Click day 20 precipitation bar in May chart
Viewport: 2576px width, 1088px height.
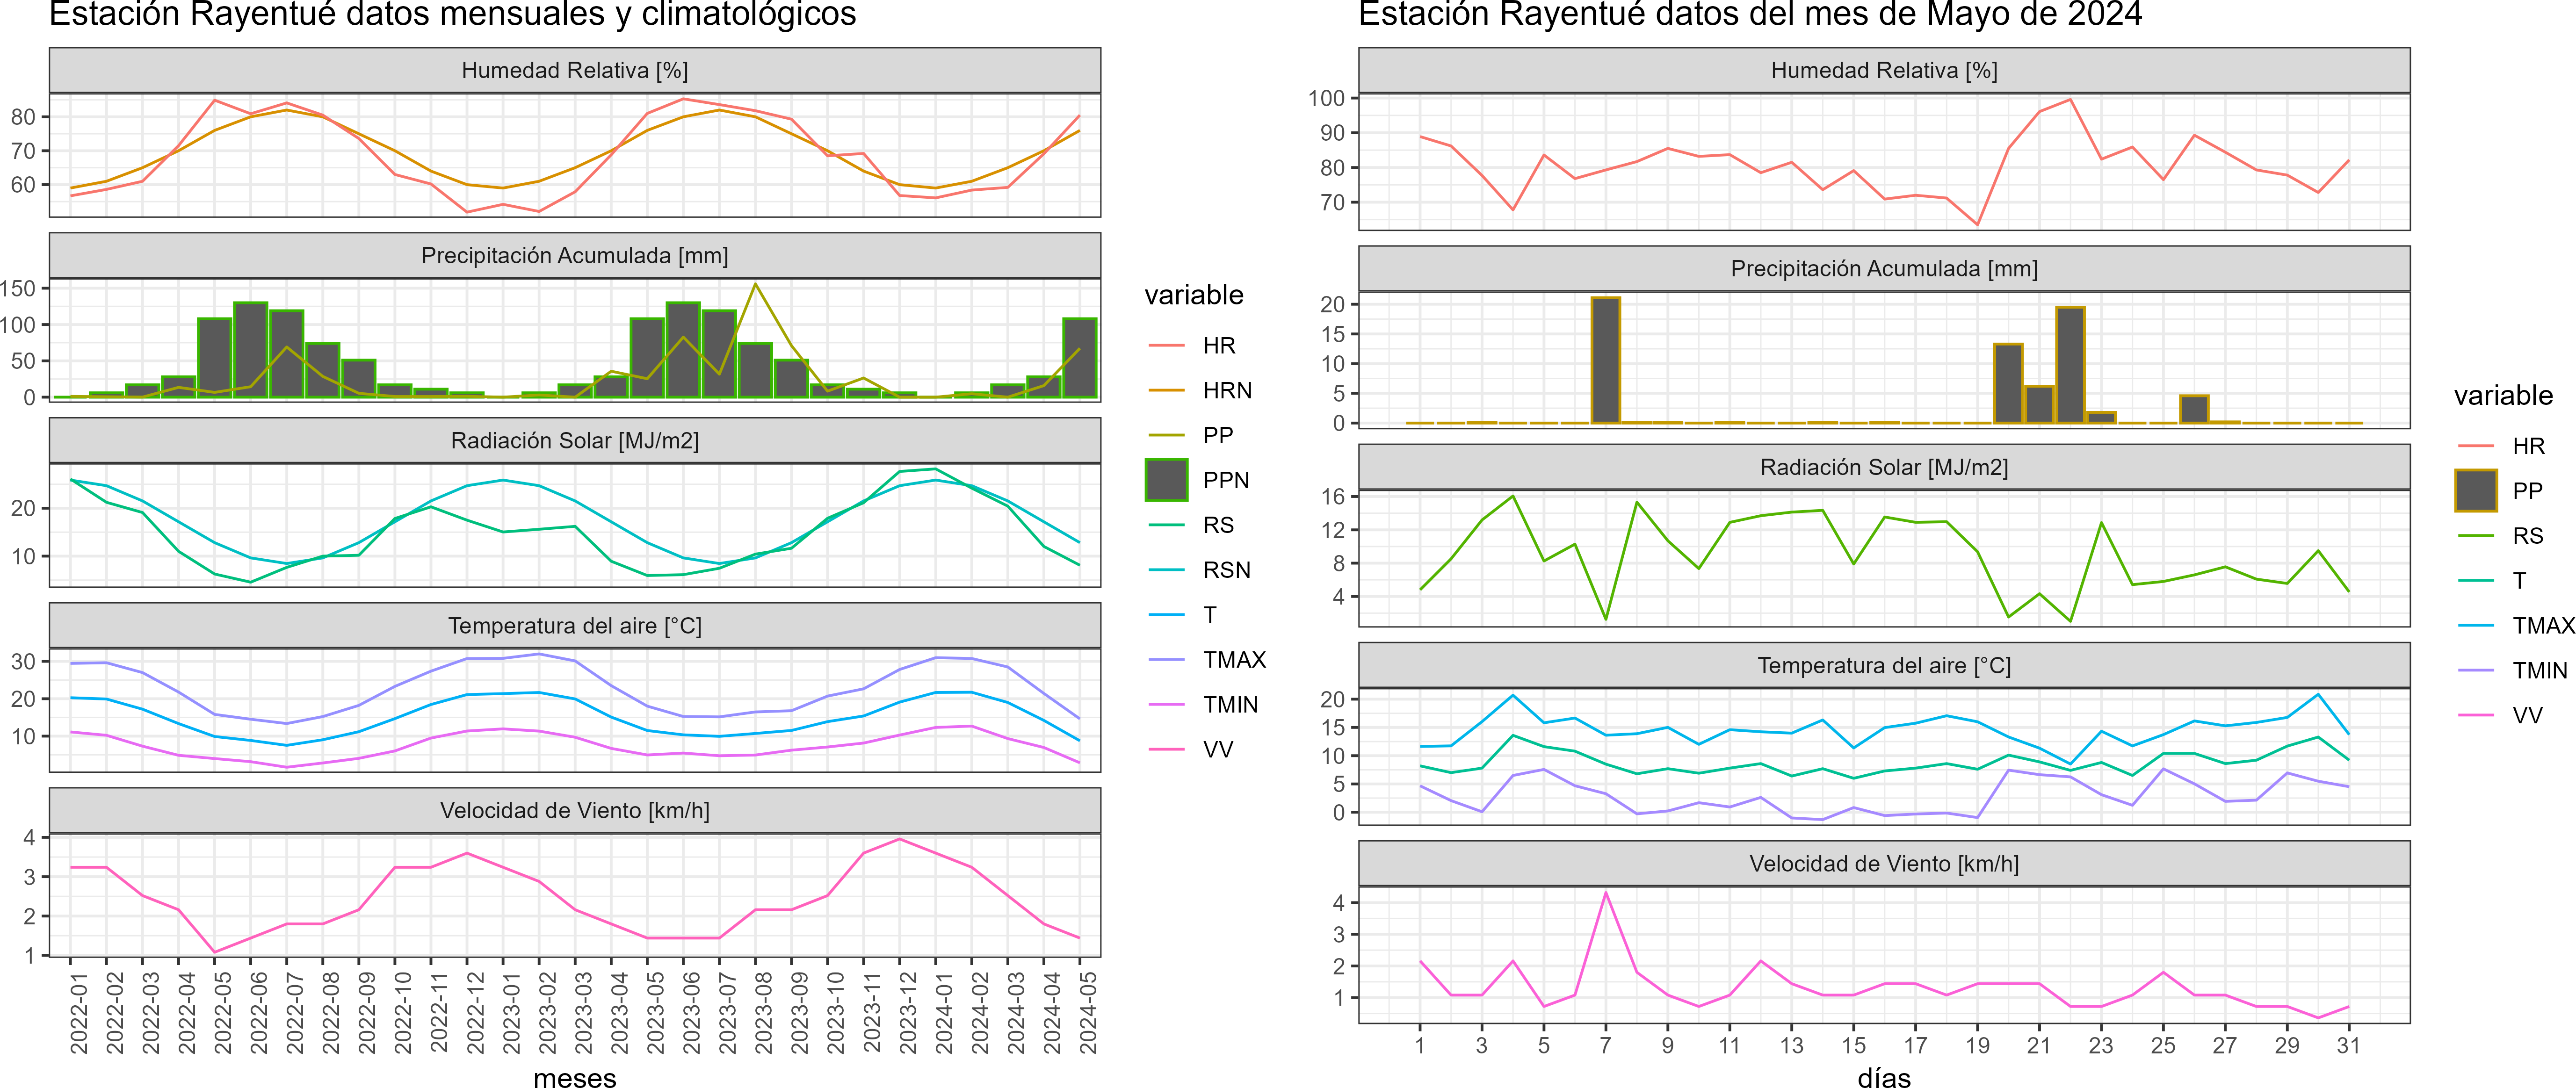coord(2008,383)
